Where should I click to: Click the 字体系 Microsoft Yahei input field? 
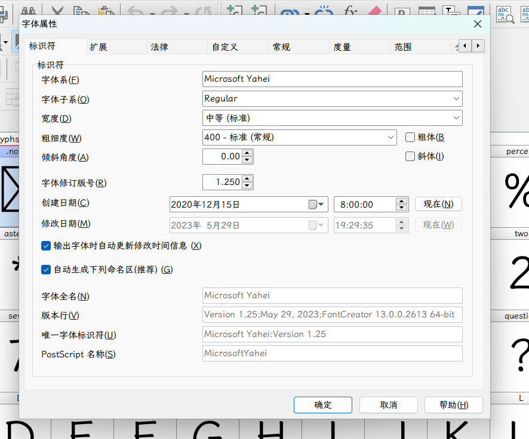333,79
